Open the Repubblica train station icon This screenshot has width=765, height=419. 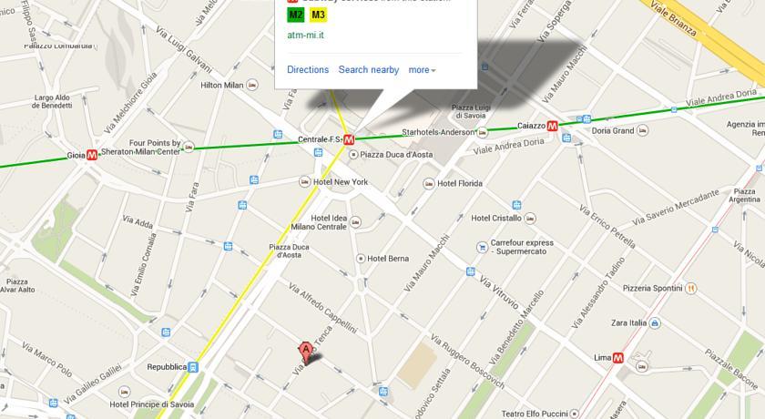(193, 367)
